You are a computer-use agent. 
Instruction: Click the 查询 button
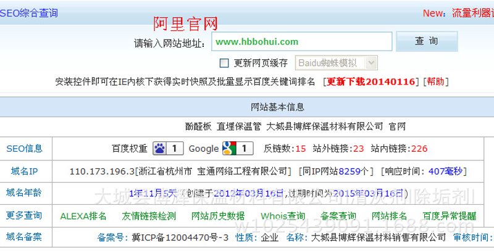point(427,41)
